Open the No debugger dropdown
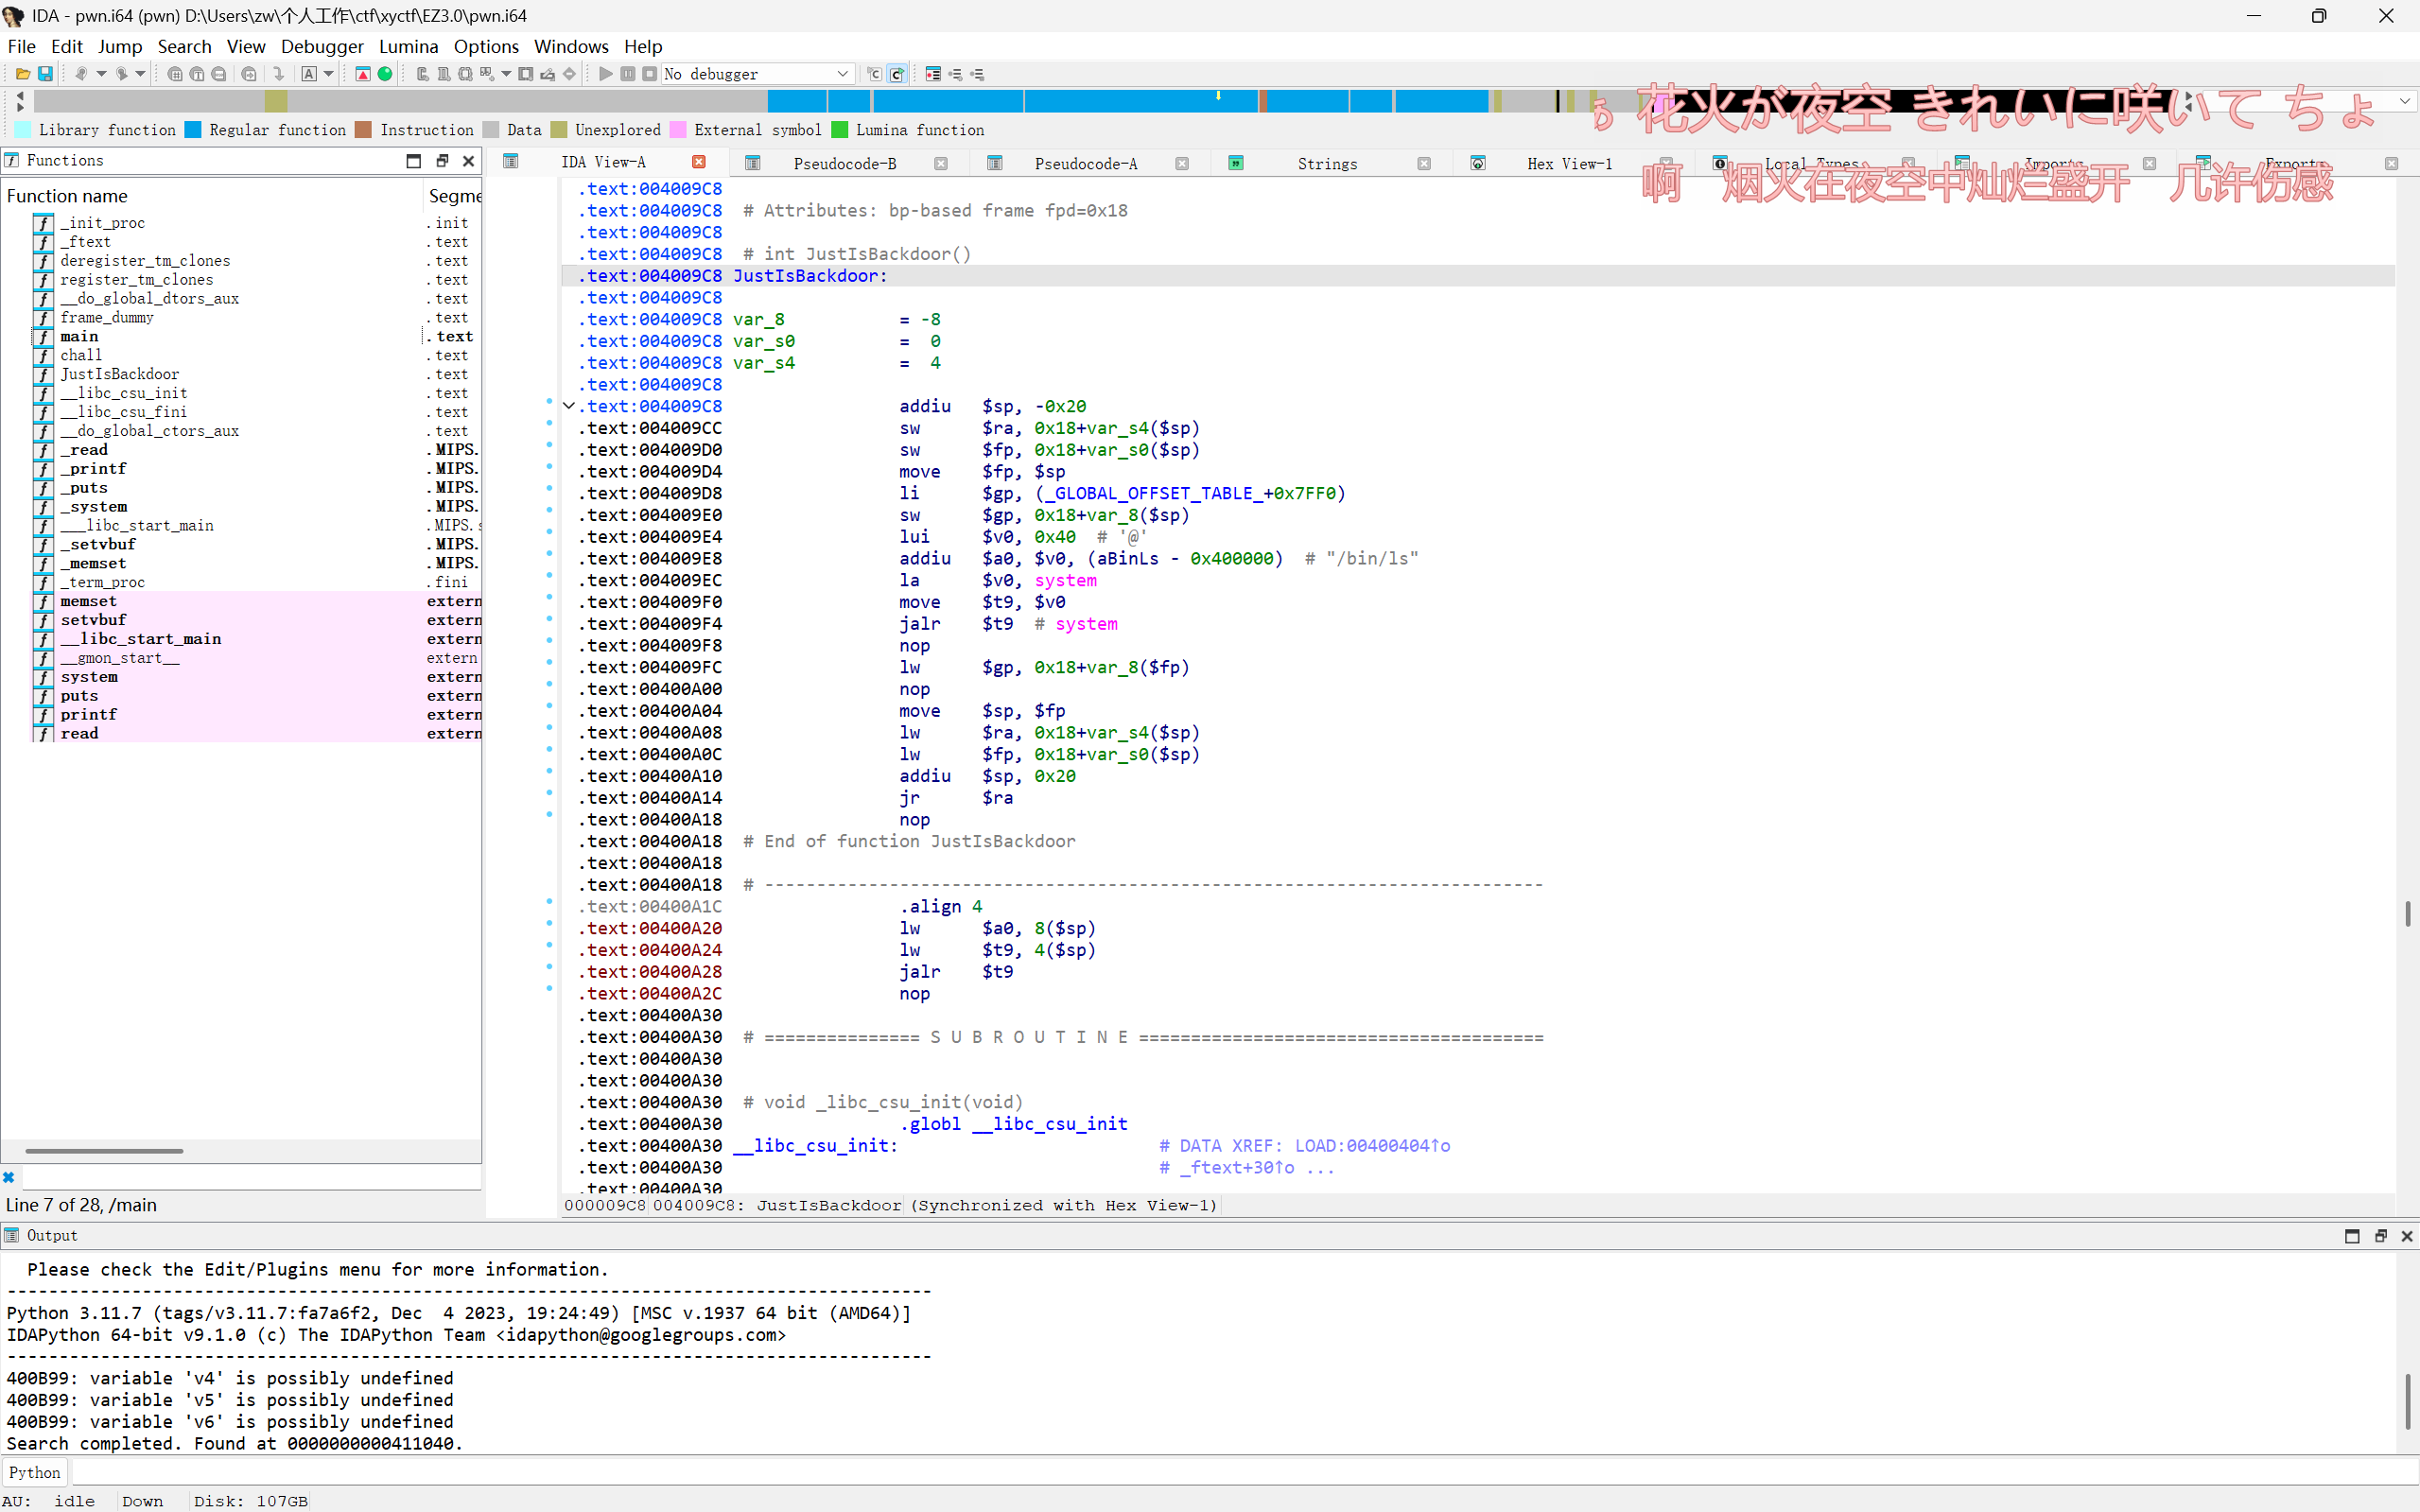 click(x=842, y=74)
